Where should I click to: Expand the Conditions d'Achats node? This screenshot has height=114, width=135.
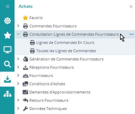pos(18,84)
